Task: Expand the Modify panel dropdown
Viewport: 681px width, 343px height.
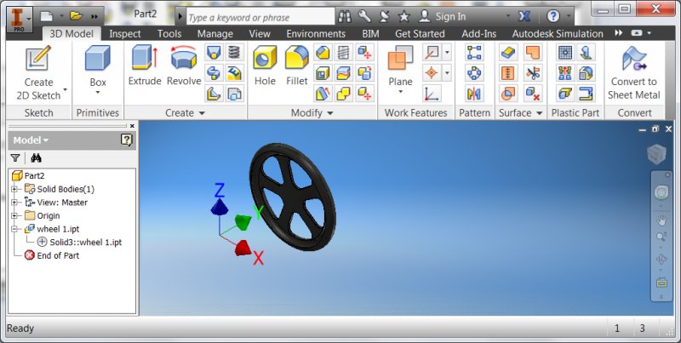Action: pyautogui.click(x=330, y=113)
